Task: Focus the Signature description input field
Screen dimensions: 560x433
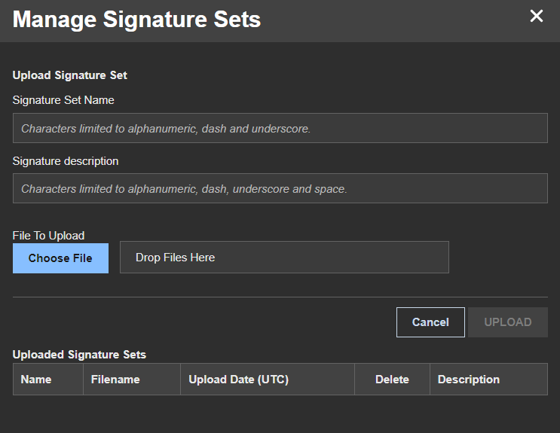Action: click(280, 188)
